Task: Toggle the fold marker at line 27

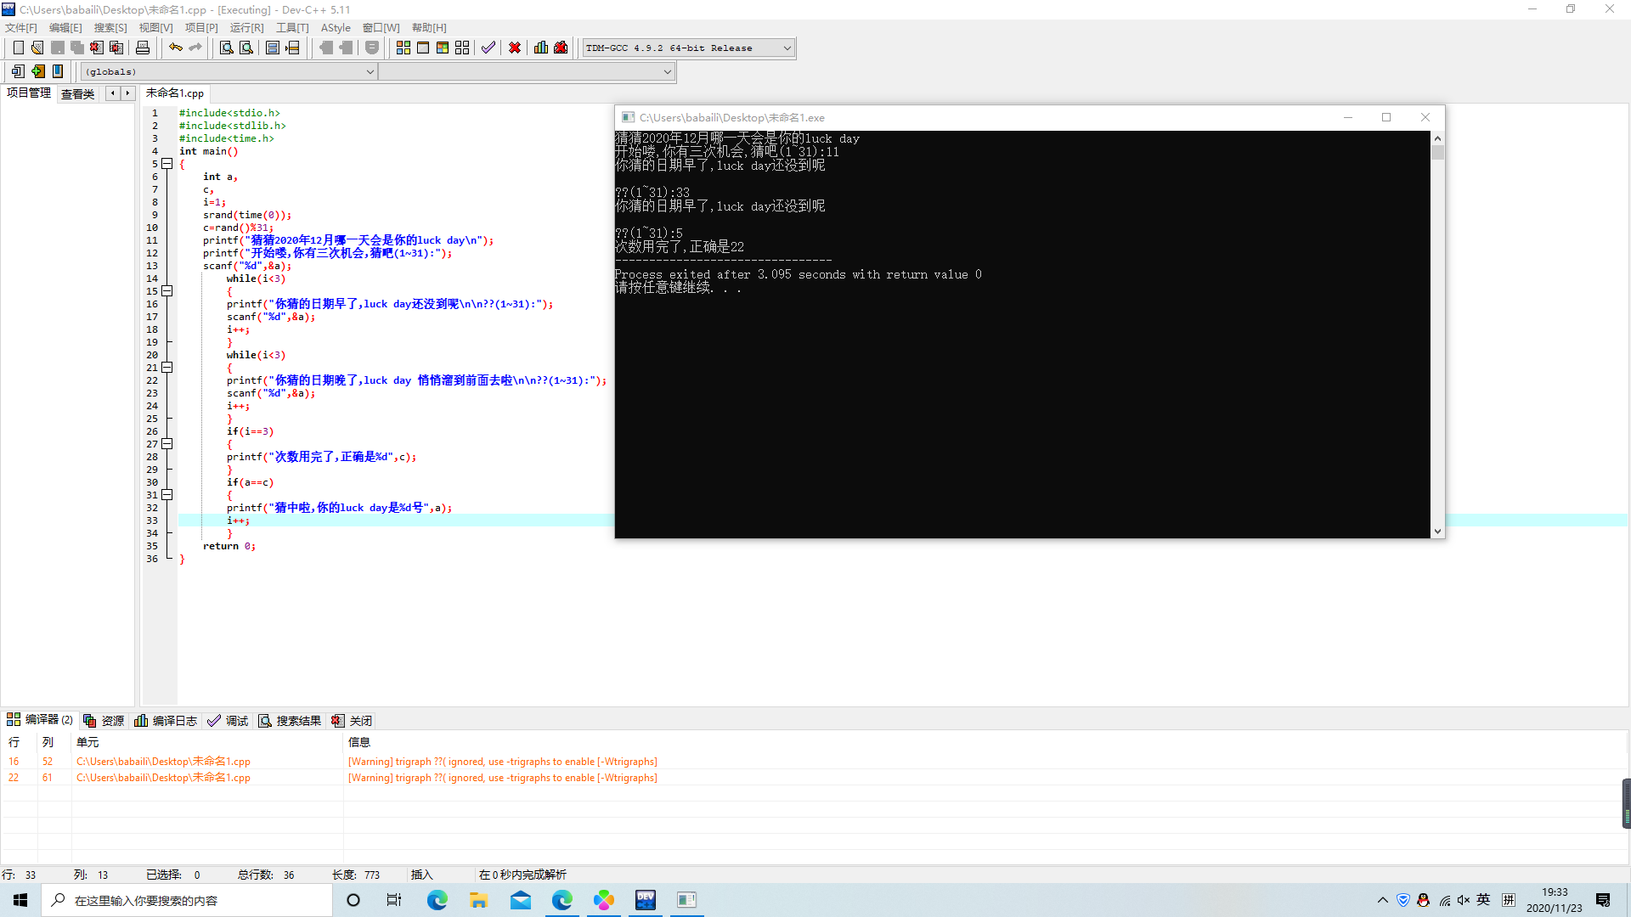Action: (167, 444)
